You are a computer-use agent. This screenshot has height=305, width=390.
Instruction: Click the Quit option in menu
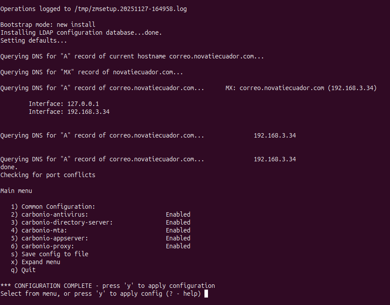tap(28, 270)
